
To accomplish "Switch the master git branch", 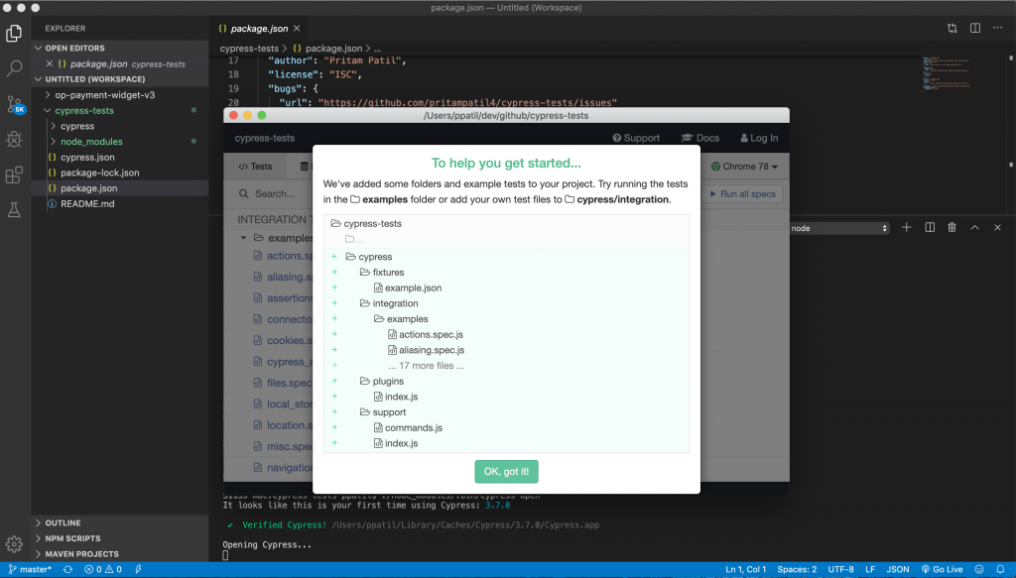I will click(30, 570).
